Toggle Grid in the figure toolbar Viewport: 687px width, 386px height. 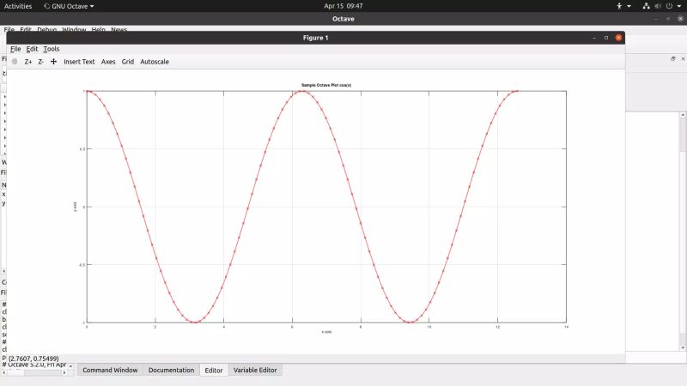(x=127, y=62)
